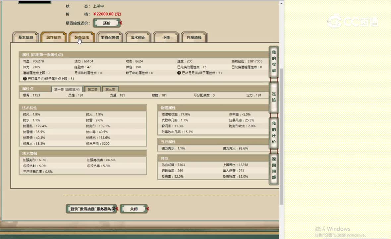Click the price ¥22000.00 (元)

pos(107,14)
